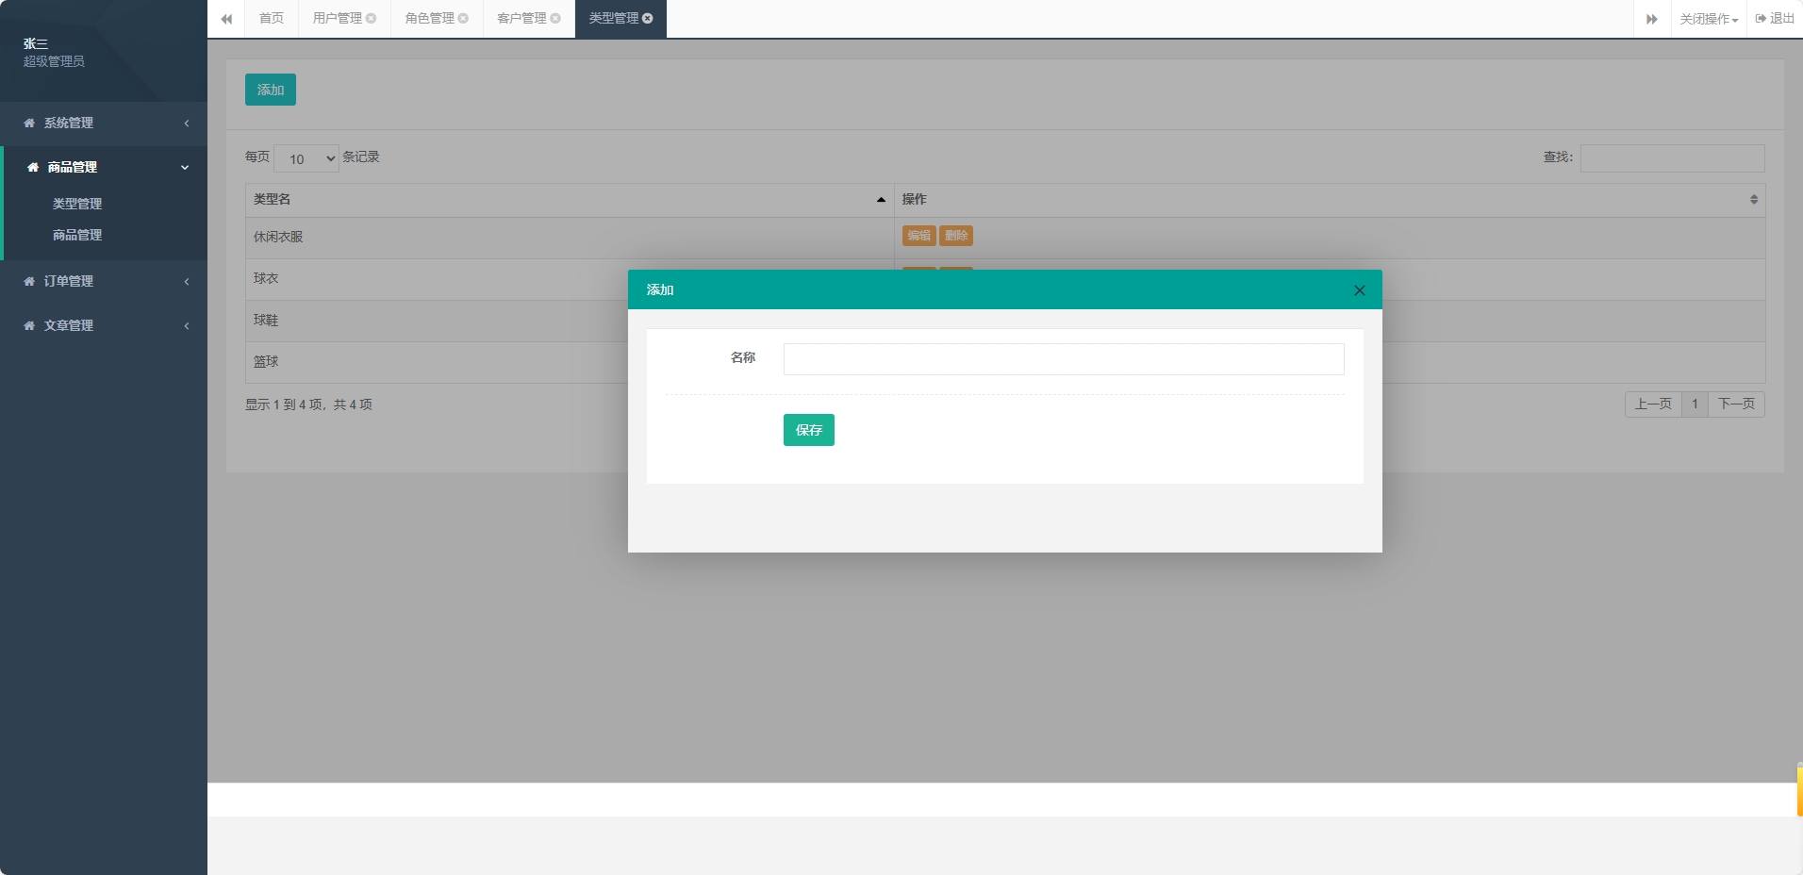Select page number 1 in pagination
The image size is (1803, 875).
1695,404
